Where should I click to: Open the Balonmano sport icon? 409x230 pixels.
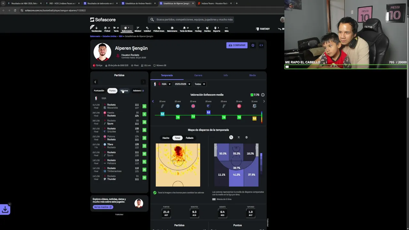pyautogui.click(x=172, y=29)
